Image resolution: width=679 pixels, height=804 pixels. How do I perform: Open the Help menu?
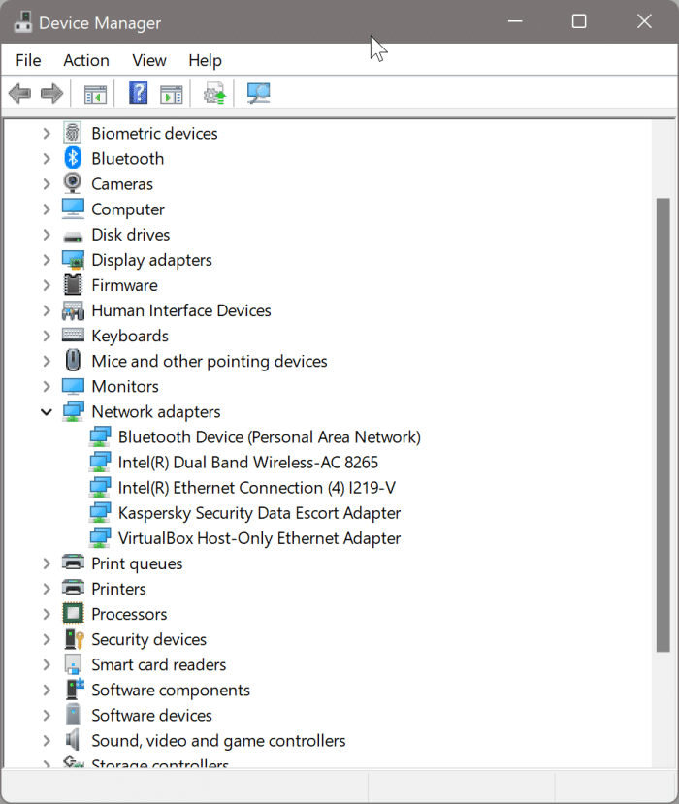click(205, 60)
